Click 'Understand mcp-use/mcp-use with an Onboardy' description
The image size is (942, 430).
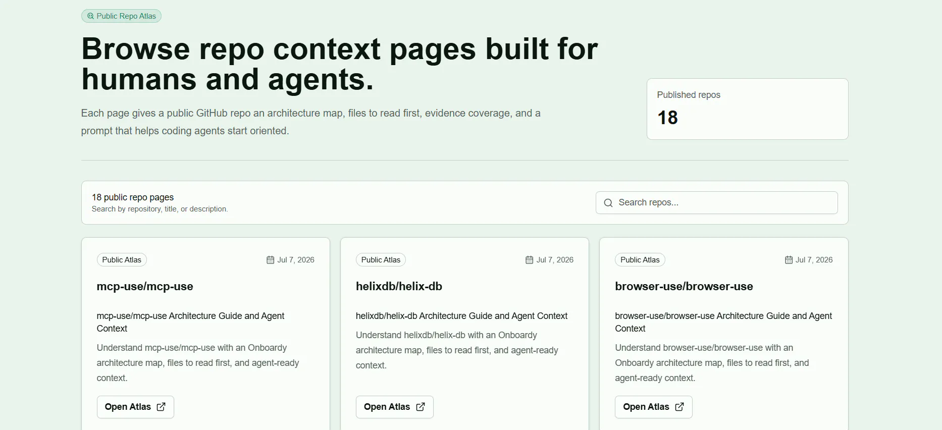pos(198,363)
